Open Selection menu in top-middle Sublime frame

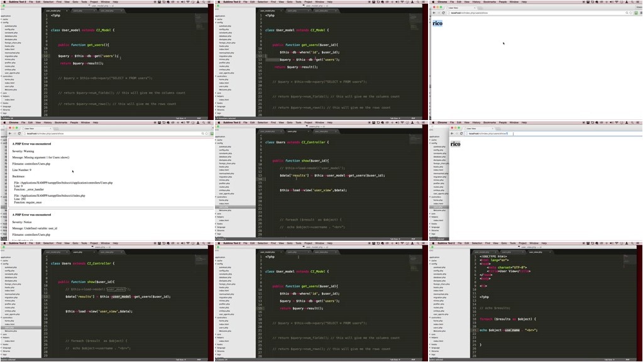point(263,2)
